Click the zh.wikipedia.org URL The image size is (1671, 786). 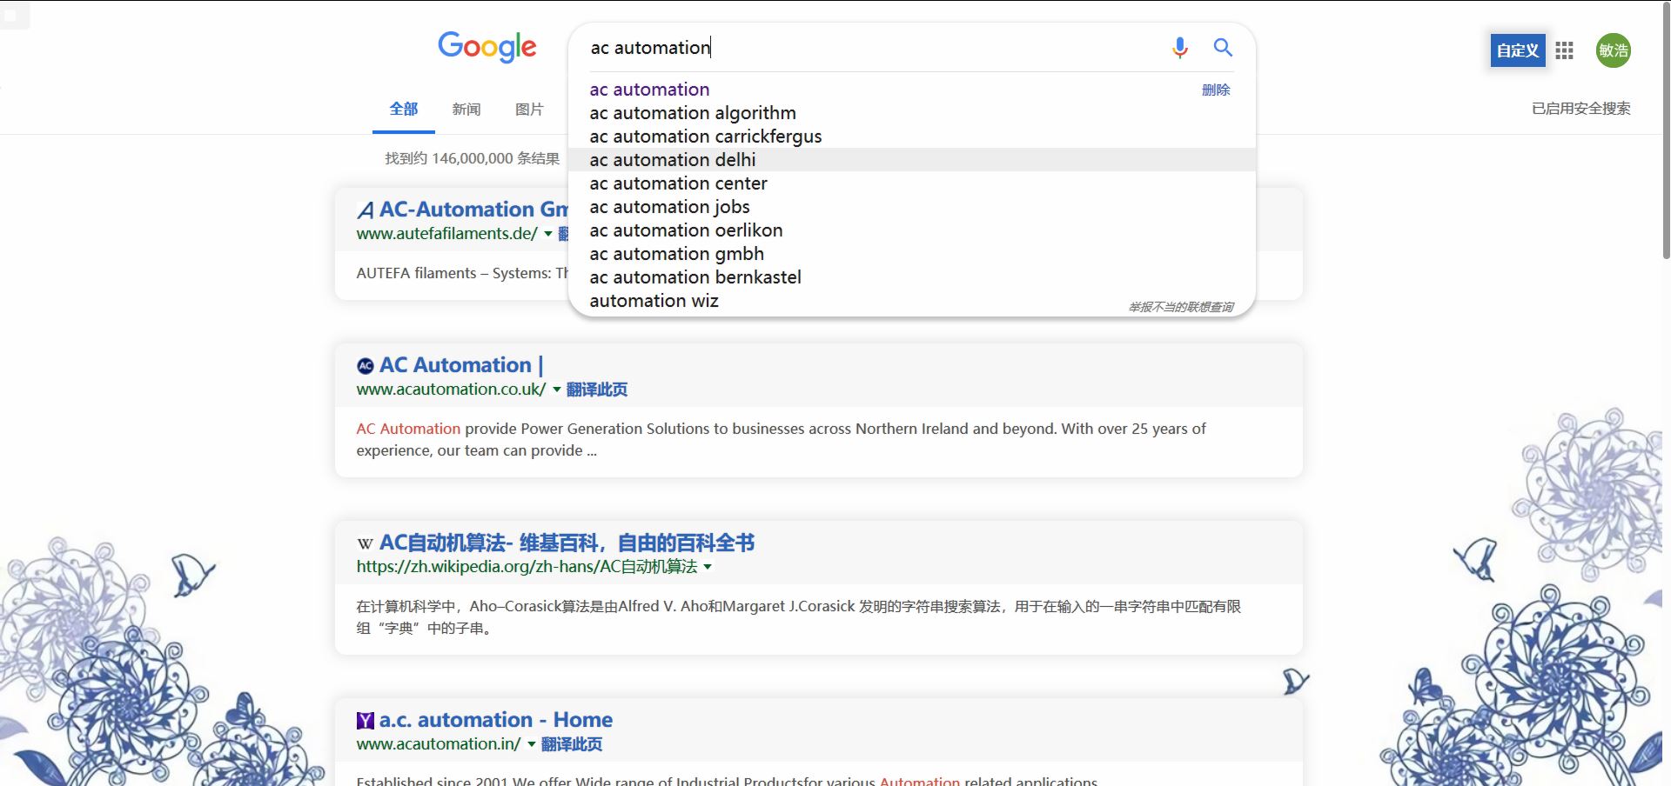coord(527,567)
